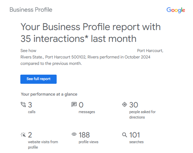Click the 30 directions count
Image resolution: width=193 pixels, height=153 pixels.
134,105
